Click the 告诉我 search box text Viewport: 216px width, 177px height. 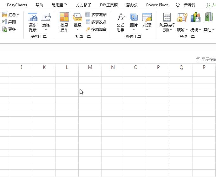click(x=190, y=5)
